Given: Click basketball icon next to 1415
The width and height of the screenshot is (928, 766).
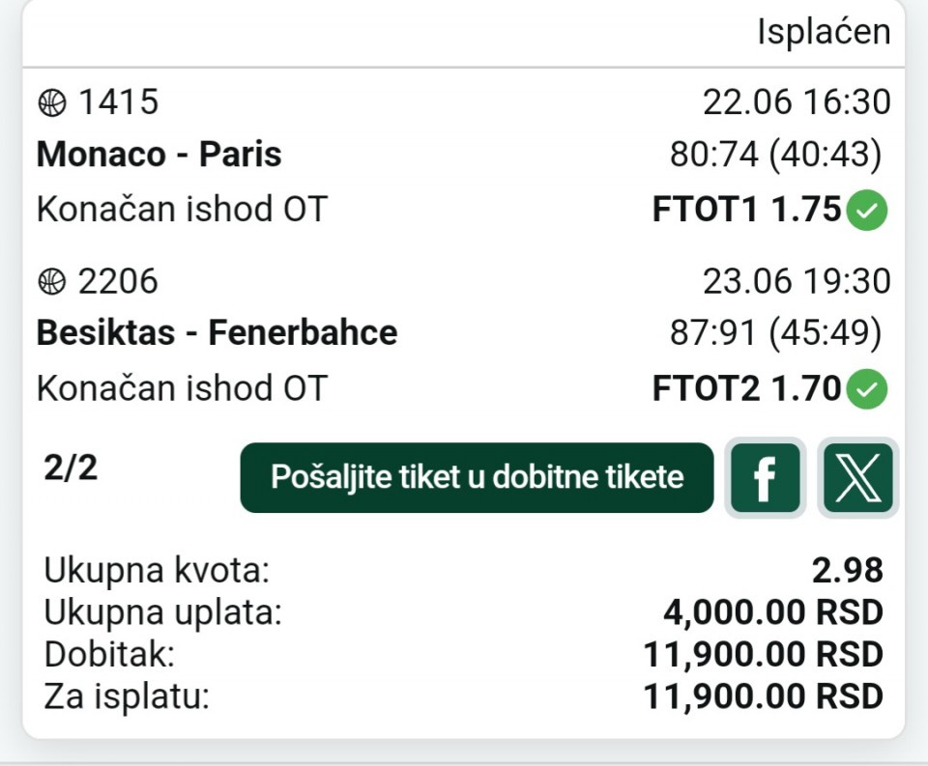Looking at the screenshot, I should tap(52, 103).
